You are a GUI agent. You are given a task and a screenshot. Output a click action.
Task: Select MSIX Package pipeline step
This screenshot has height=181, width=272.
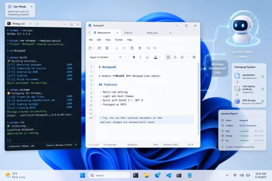249,101
